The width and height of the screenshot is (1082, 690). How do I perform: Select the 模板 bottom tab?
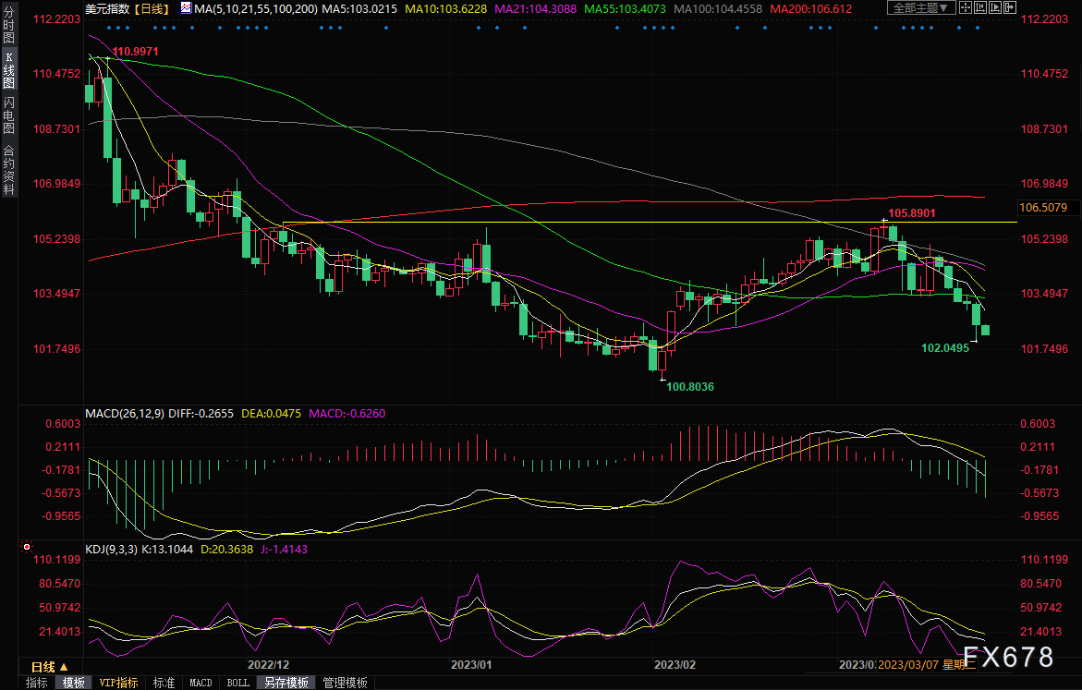[x=73, y=683]
